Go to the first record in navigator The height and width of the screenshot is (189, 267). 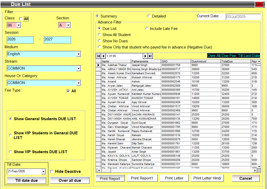pyautogui.click(x=98, y=56)
